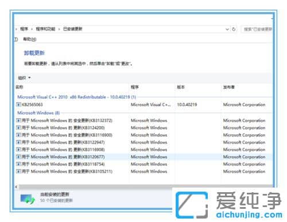The image size is (287, 222).
Task: Click Microsoft Windows program cell for KB3124200
Action: [149, 128]
